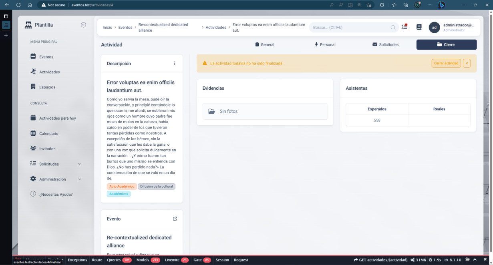Open the debugbar folder icon
Image resolution: width=493 pixels, height=265 pixels.
(x=467, y=260)
